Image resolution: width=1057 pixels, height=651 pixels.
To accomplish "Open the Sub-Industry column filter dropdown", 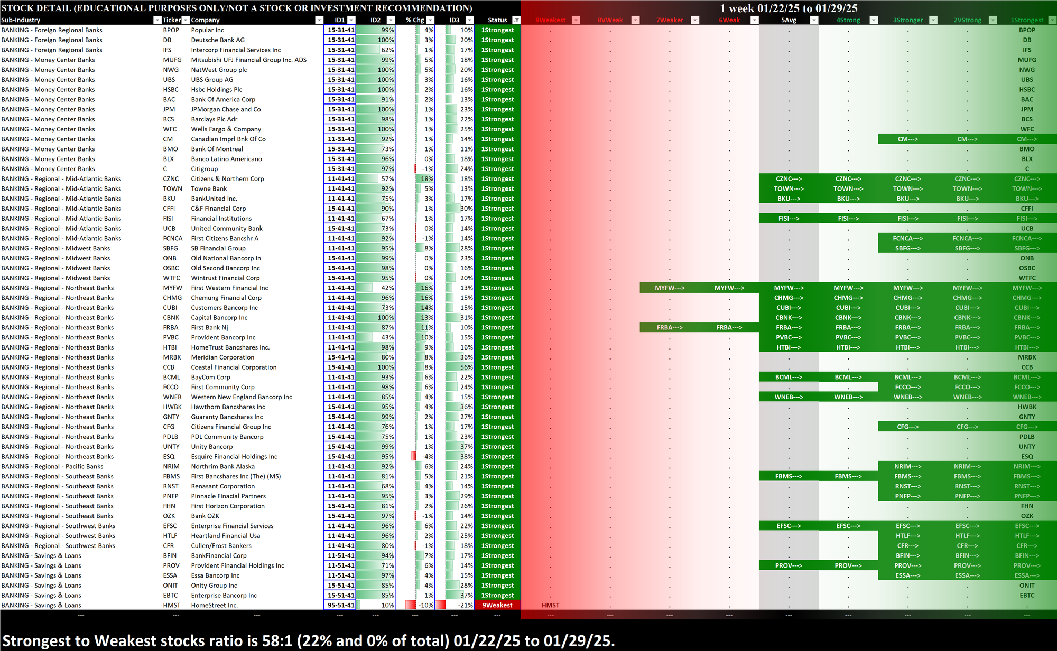I will tap(157, 20).
